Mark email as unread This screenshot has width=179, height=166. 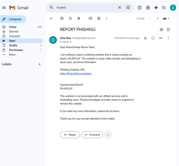click(90, 18)
